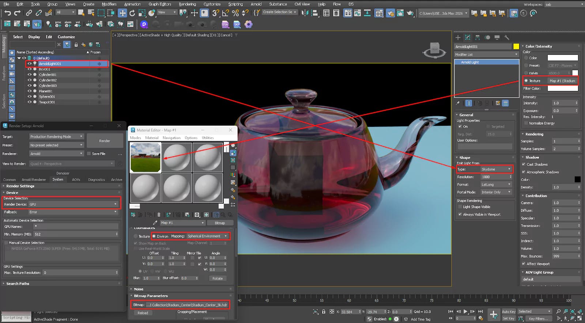Click the Undo arrow icon
The width and height of the screenshot is (585, 323).
8,13
